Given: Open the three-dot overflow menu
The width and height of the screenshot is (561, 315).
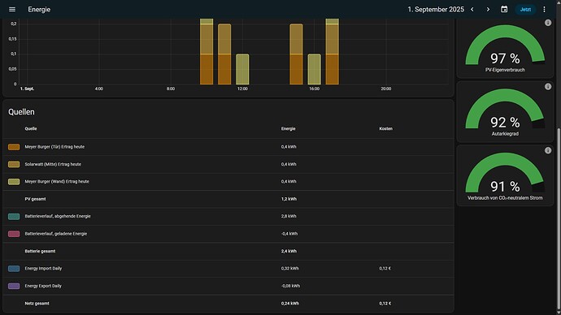Looking at the screenshot, I should (544, 9).
